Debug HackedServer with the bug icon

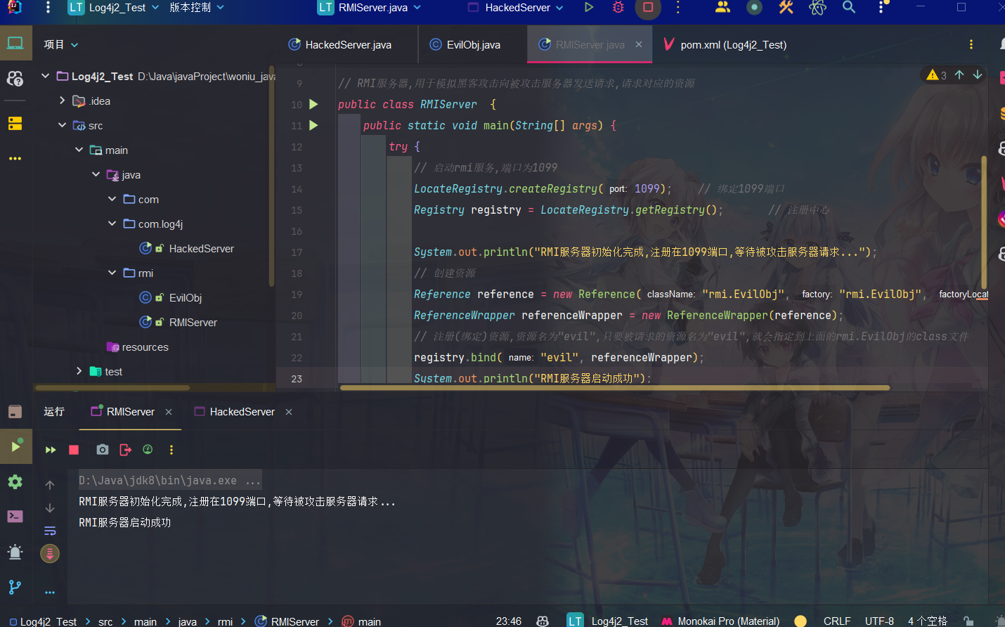click(618, 8)
